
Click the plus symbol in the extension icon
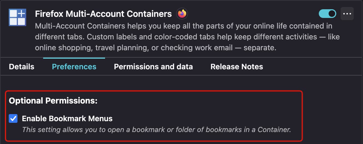coord(22,13)
